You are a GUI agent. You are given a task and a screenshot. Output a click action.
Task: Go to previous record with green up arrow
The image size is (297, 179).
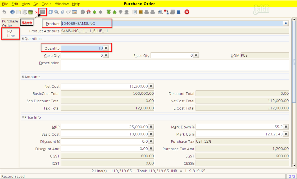point(115,12)
